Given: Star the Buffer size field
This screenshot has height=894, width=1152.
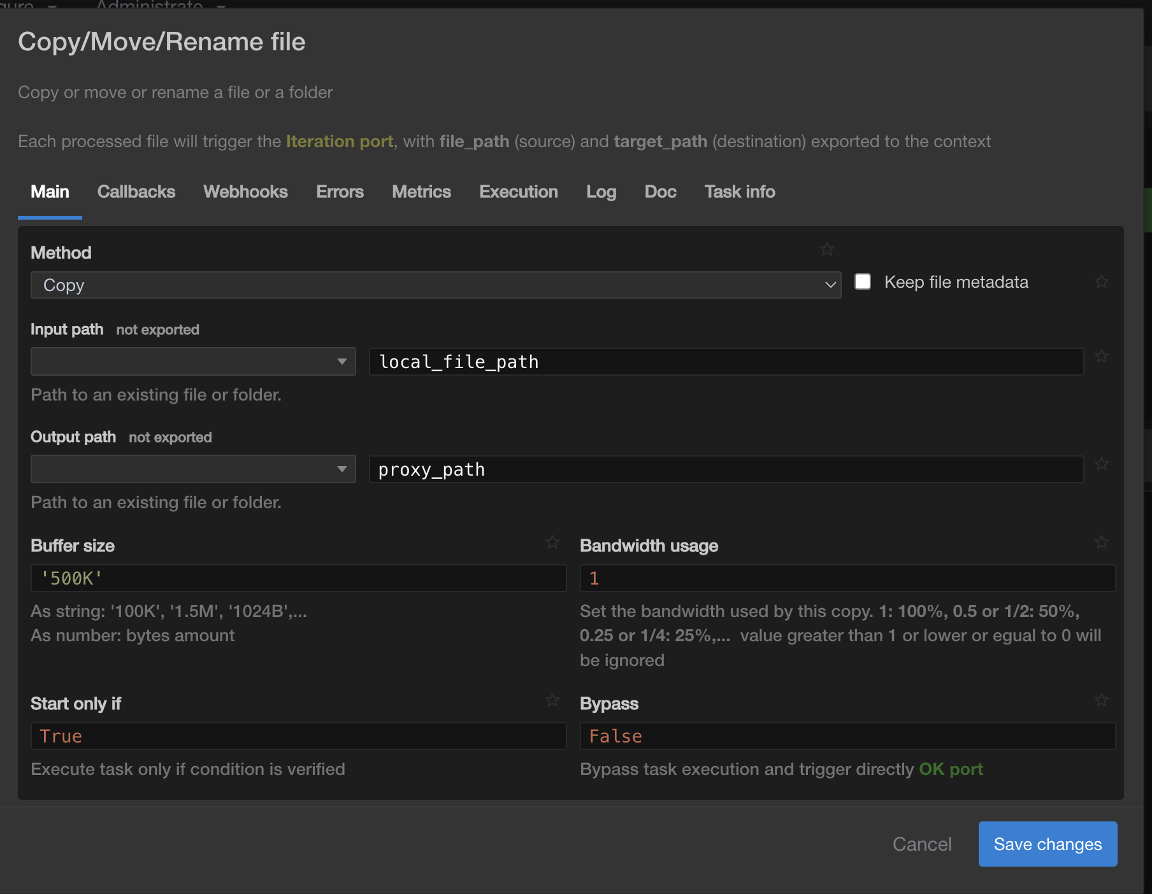Looking at the screenshot, I should click(552, 543).
